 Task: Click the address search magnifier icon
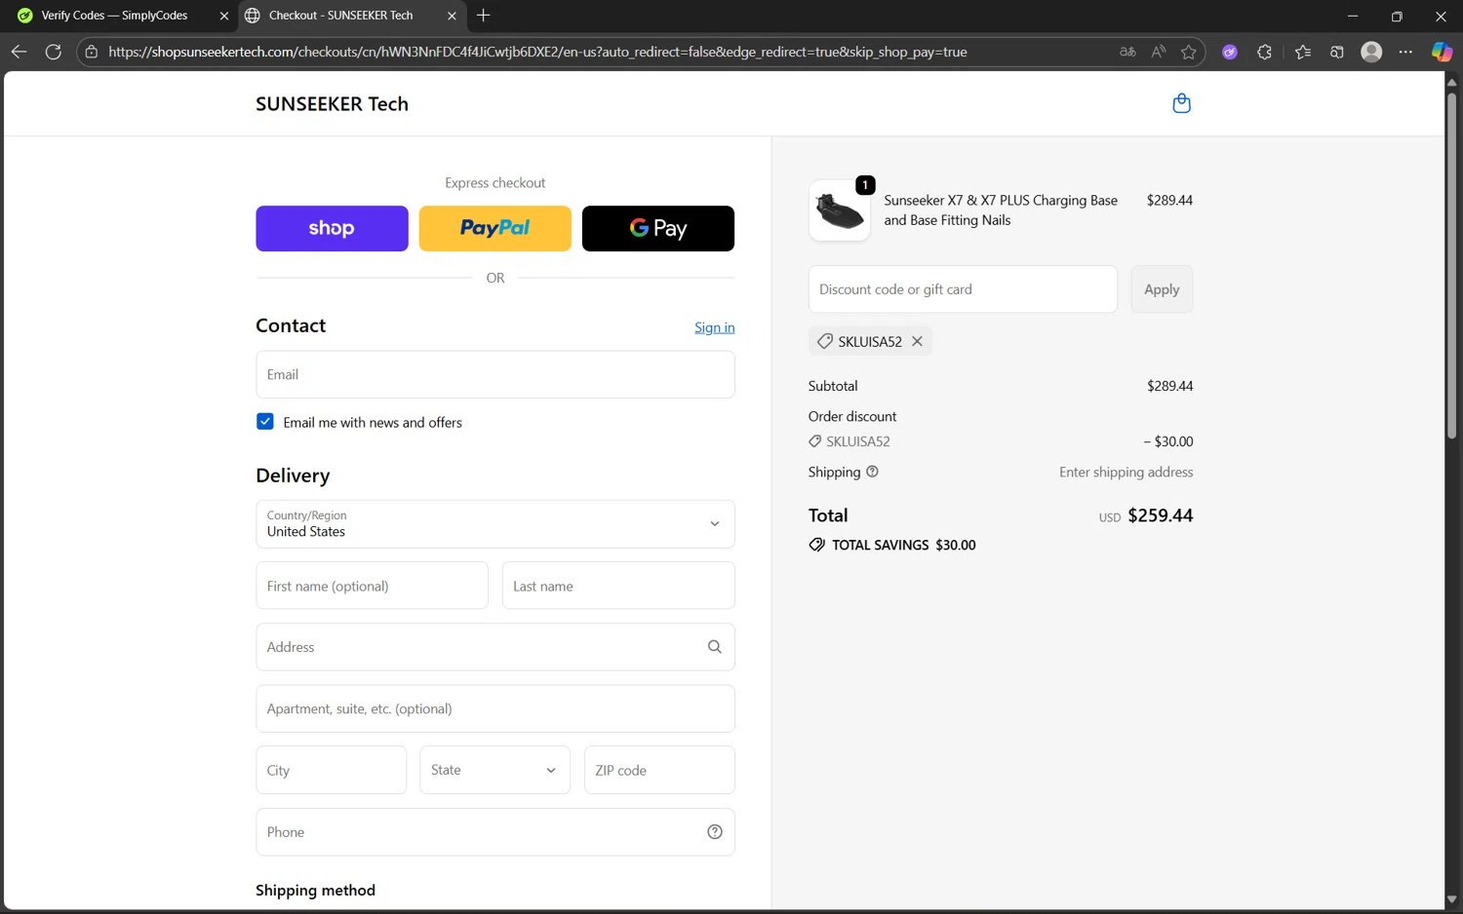715,647
